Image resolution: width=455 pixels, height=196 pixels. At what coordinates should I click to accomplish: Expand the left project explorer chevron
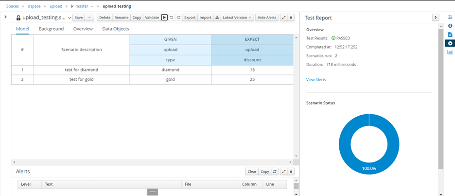5,17
